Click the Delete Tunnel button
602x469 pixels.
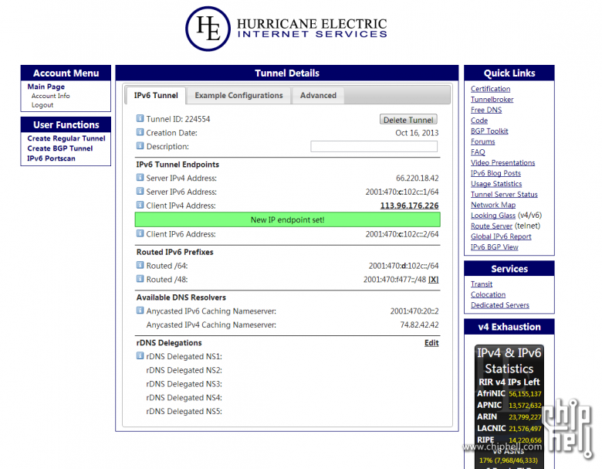coord(408,120)
